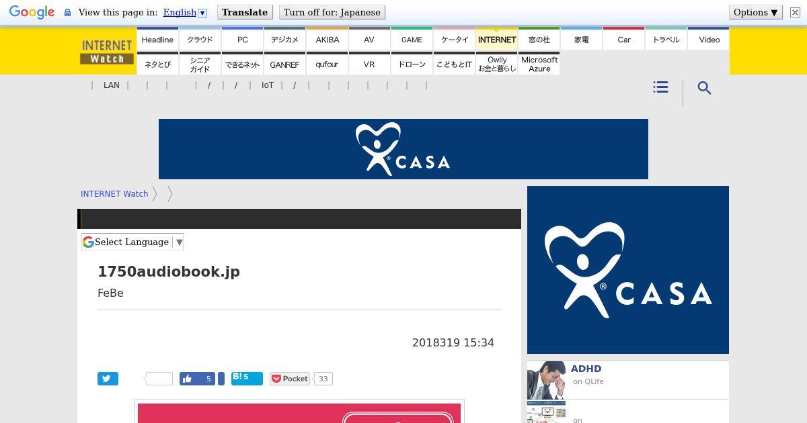Click the Pocket count 33
This screenshot has width=807, height=423.
323,379
